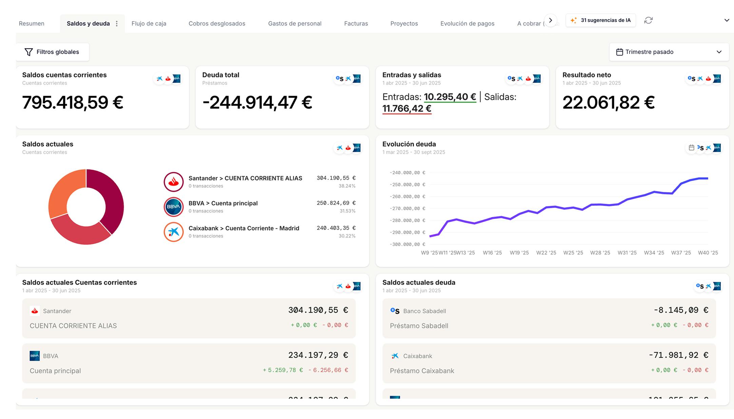Open the three-dot menu on Saldos y deuda tab

click(117, 23)
